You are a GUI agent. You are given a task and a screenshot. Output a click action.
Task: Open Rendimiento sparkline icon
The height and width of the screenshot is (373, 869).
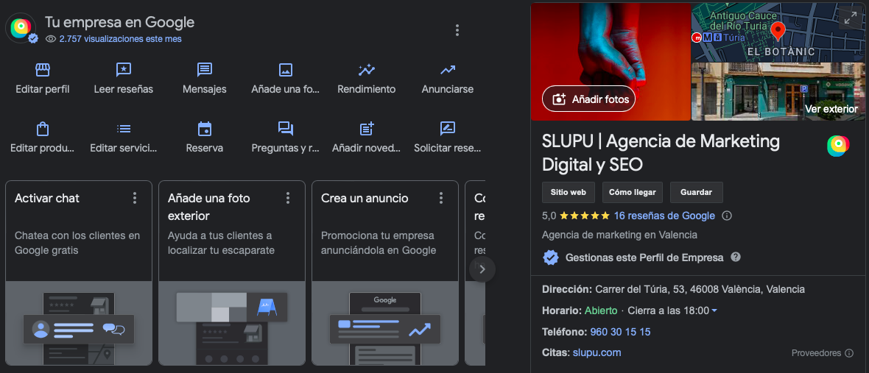[x=366, y=70]
